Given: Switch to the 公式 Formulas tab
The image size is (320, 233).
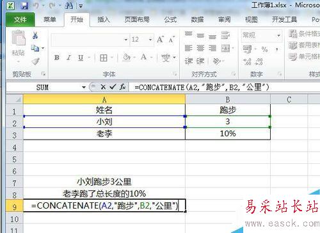Looking at the screenshot, I should pos(170,20).
